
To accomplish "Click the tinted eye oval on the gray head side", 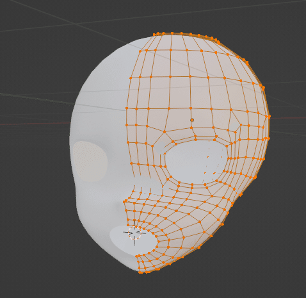I will (90, 161).
